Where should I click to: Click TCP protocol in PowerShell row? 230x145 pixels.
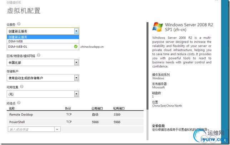[x=69, y=122]
